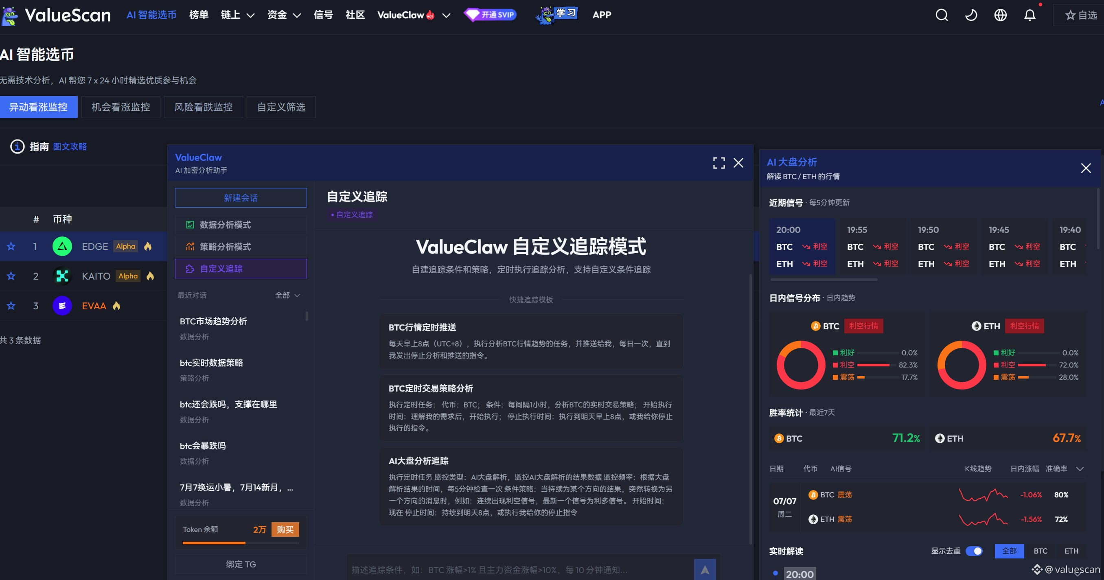Click the EDGE coin logo

62,246
